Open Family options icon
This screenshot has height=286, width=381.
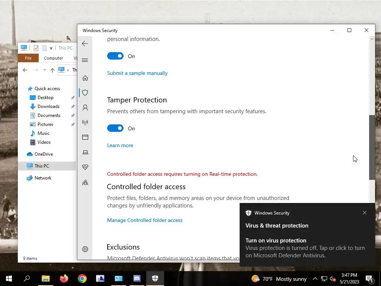tap(85, 182)
